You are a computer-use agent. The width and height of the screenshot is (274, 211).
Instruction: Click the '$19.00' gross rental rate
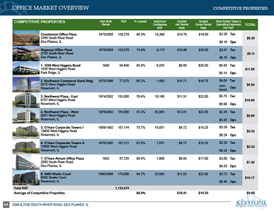coord(203,34)
